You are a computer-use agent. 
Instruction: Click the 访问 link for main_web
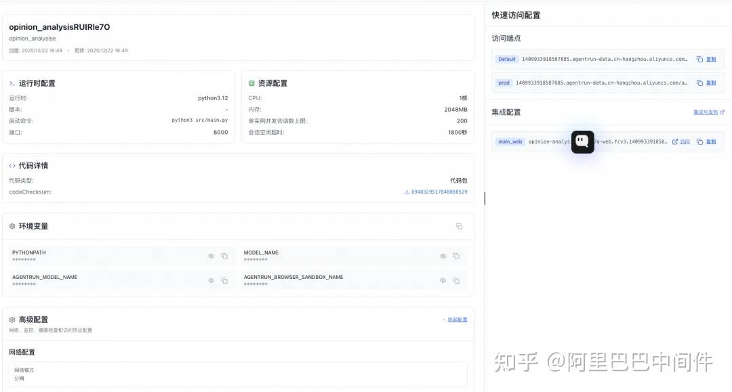pos(685,141)
